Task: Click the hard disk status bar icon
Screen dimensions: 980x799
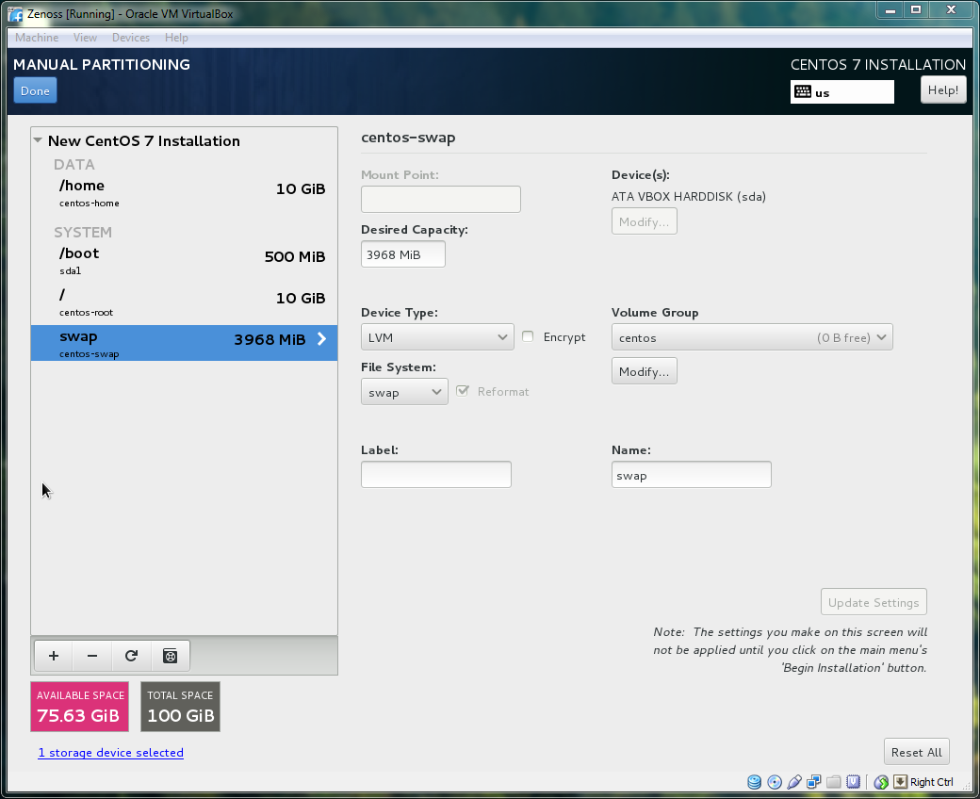Action: (x=755, y=782)
